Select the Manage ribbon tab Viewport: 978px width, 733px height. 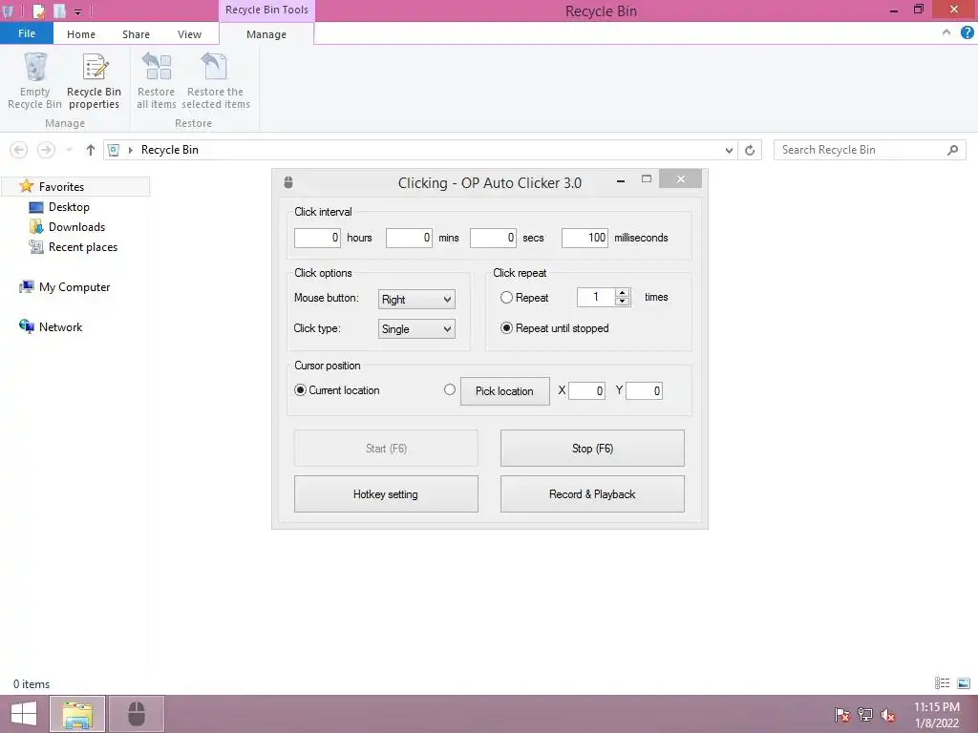pyautogui.click(x=266, y=34)
